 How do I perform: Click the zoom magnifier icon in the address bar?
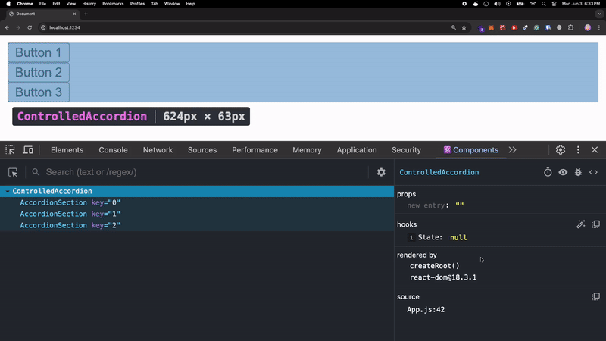[453, 27]
